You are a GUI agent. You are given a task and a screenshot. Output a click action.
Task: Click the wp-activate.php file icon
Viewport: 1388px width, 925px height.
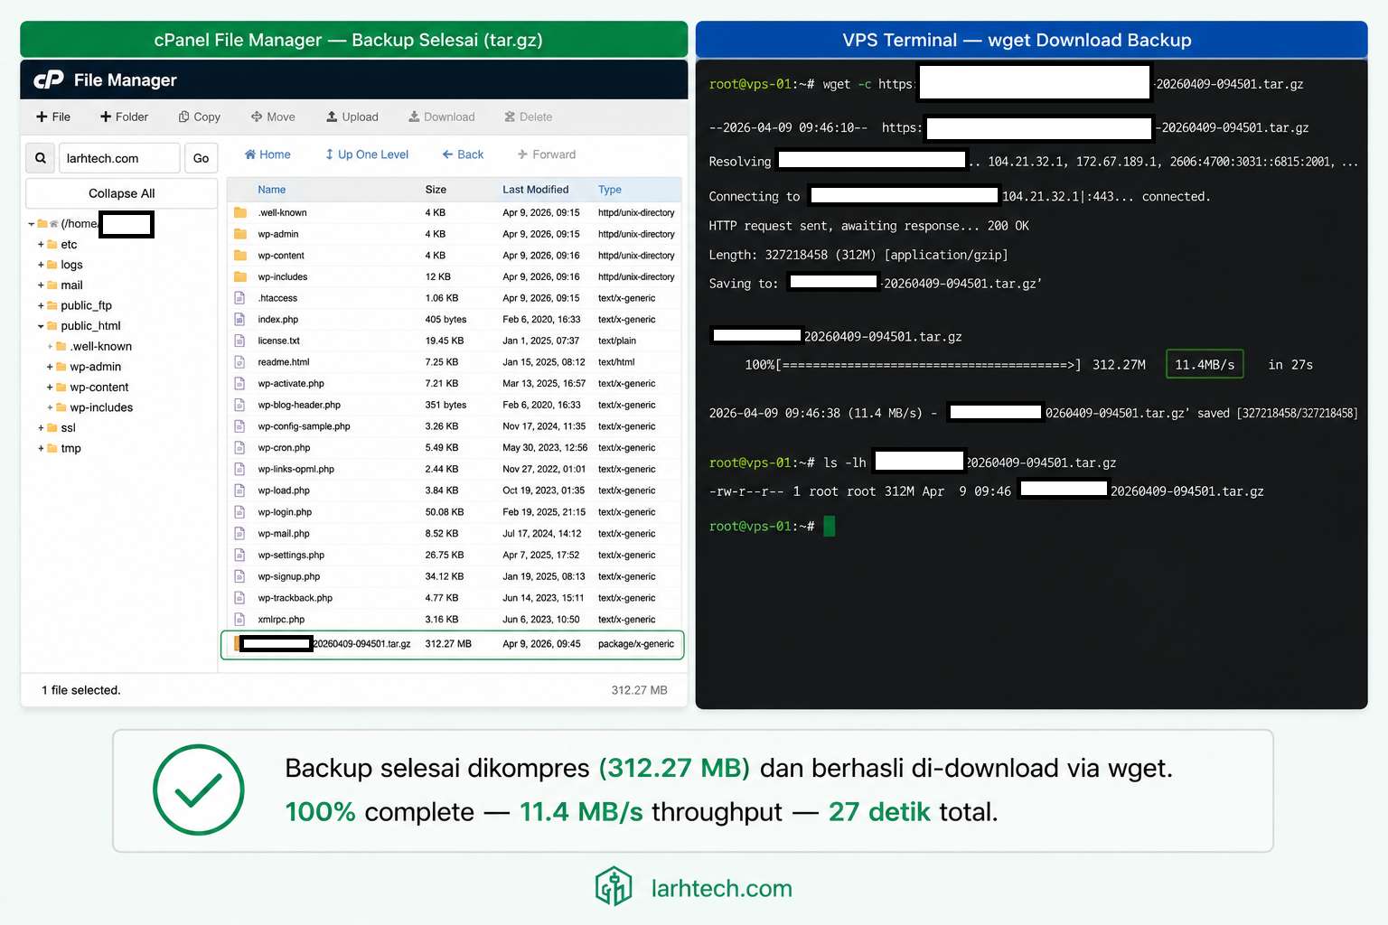(x=239, y=384)
